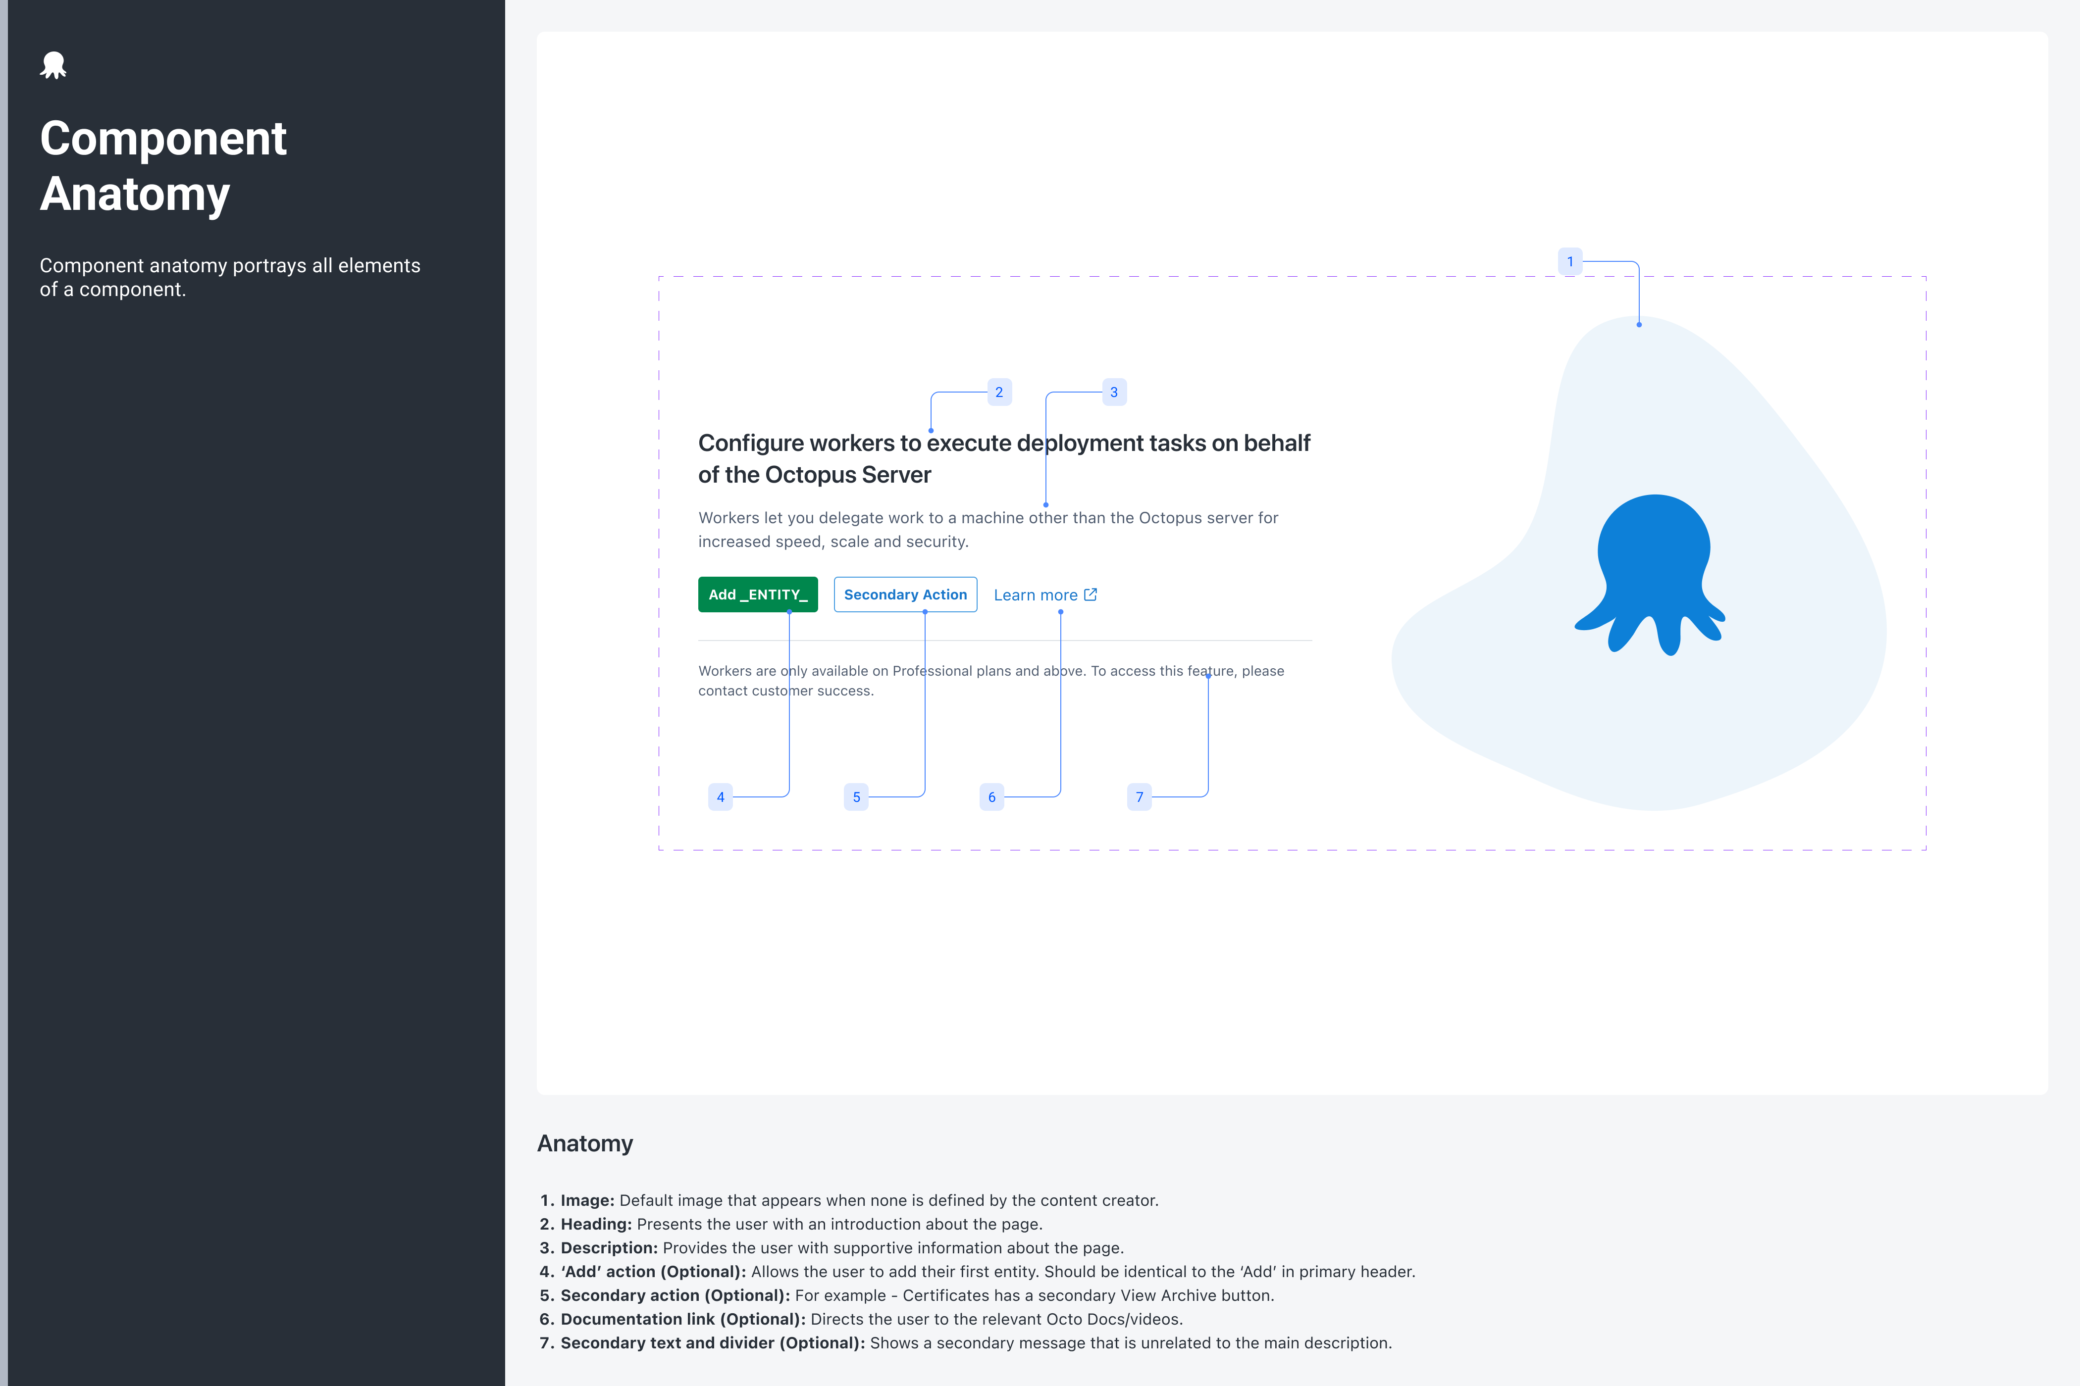Click the "Documentation link (Optional):" list item
The width and height of the screenshot is (2080, 1386).
click(x=861, y=1320)
